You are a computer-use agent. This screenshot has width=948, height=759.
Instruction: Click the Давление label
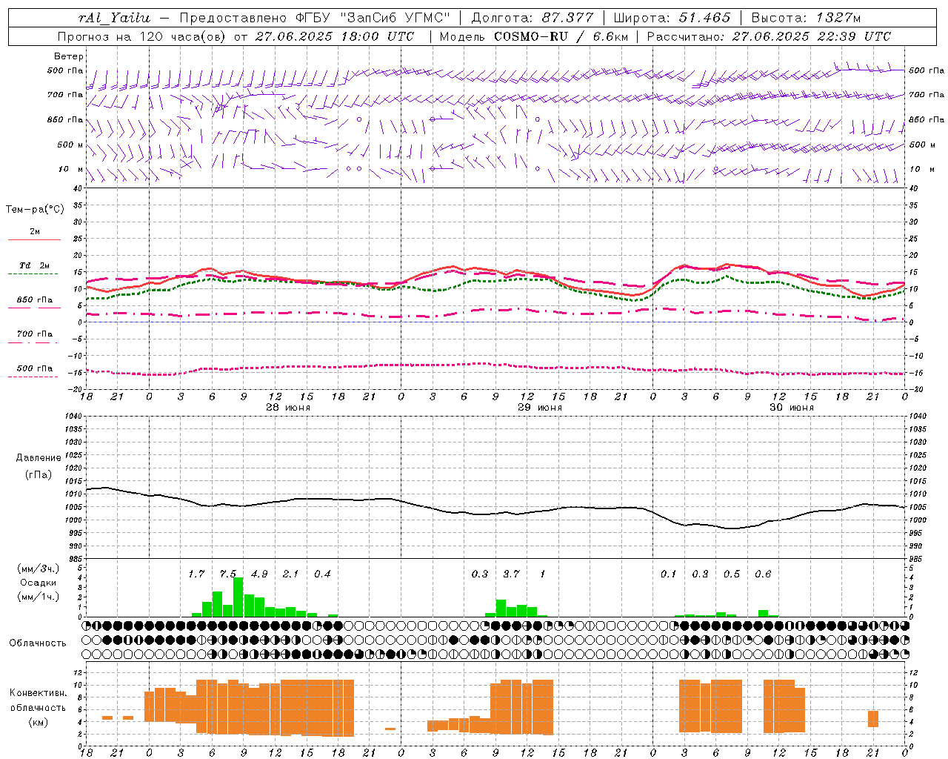(39, 458)
